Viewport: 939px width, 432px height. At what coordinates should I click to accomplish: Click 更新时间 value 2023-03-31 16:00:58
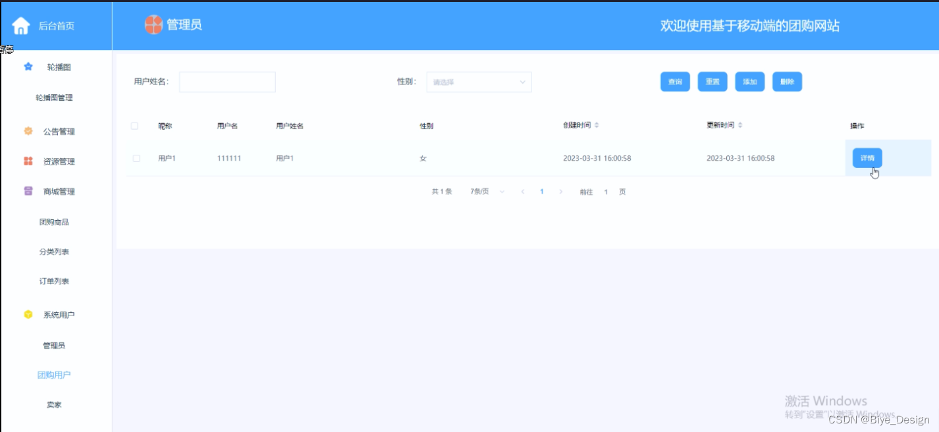pos(740,158)
